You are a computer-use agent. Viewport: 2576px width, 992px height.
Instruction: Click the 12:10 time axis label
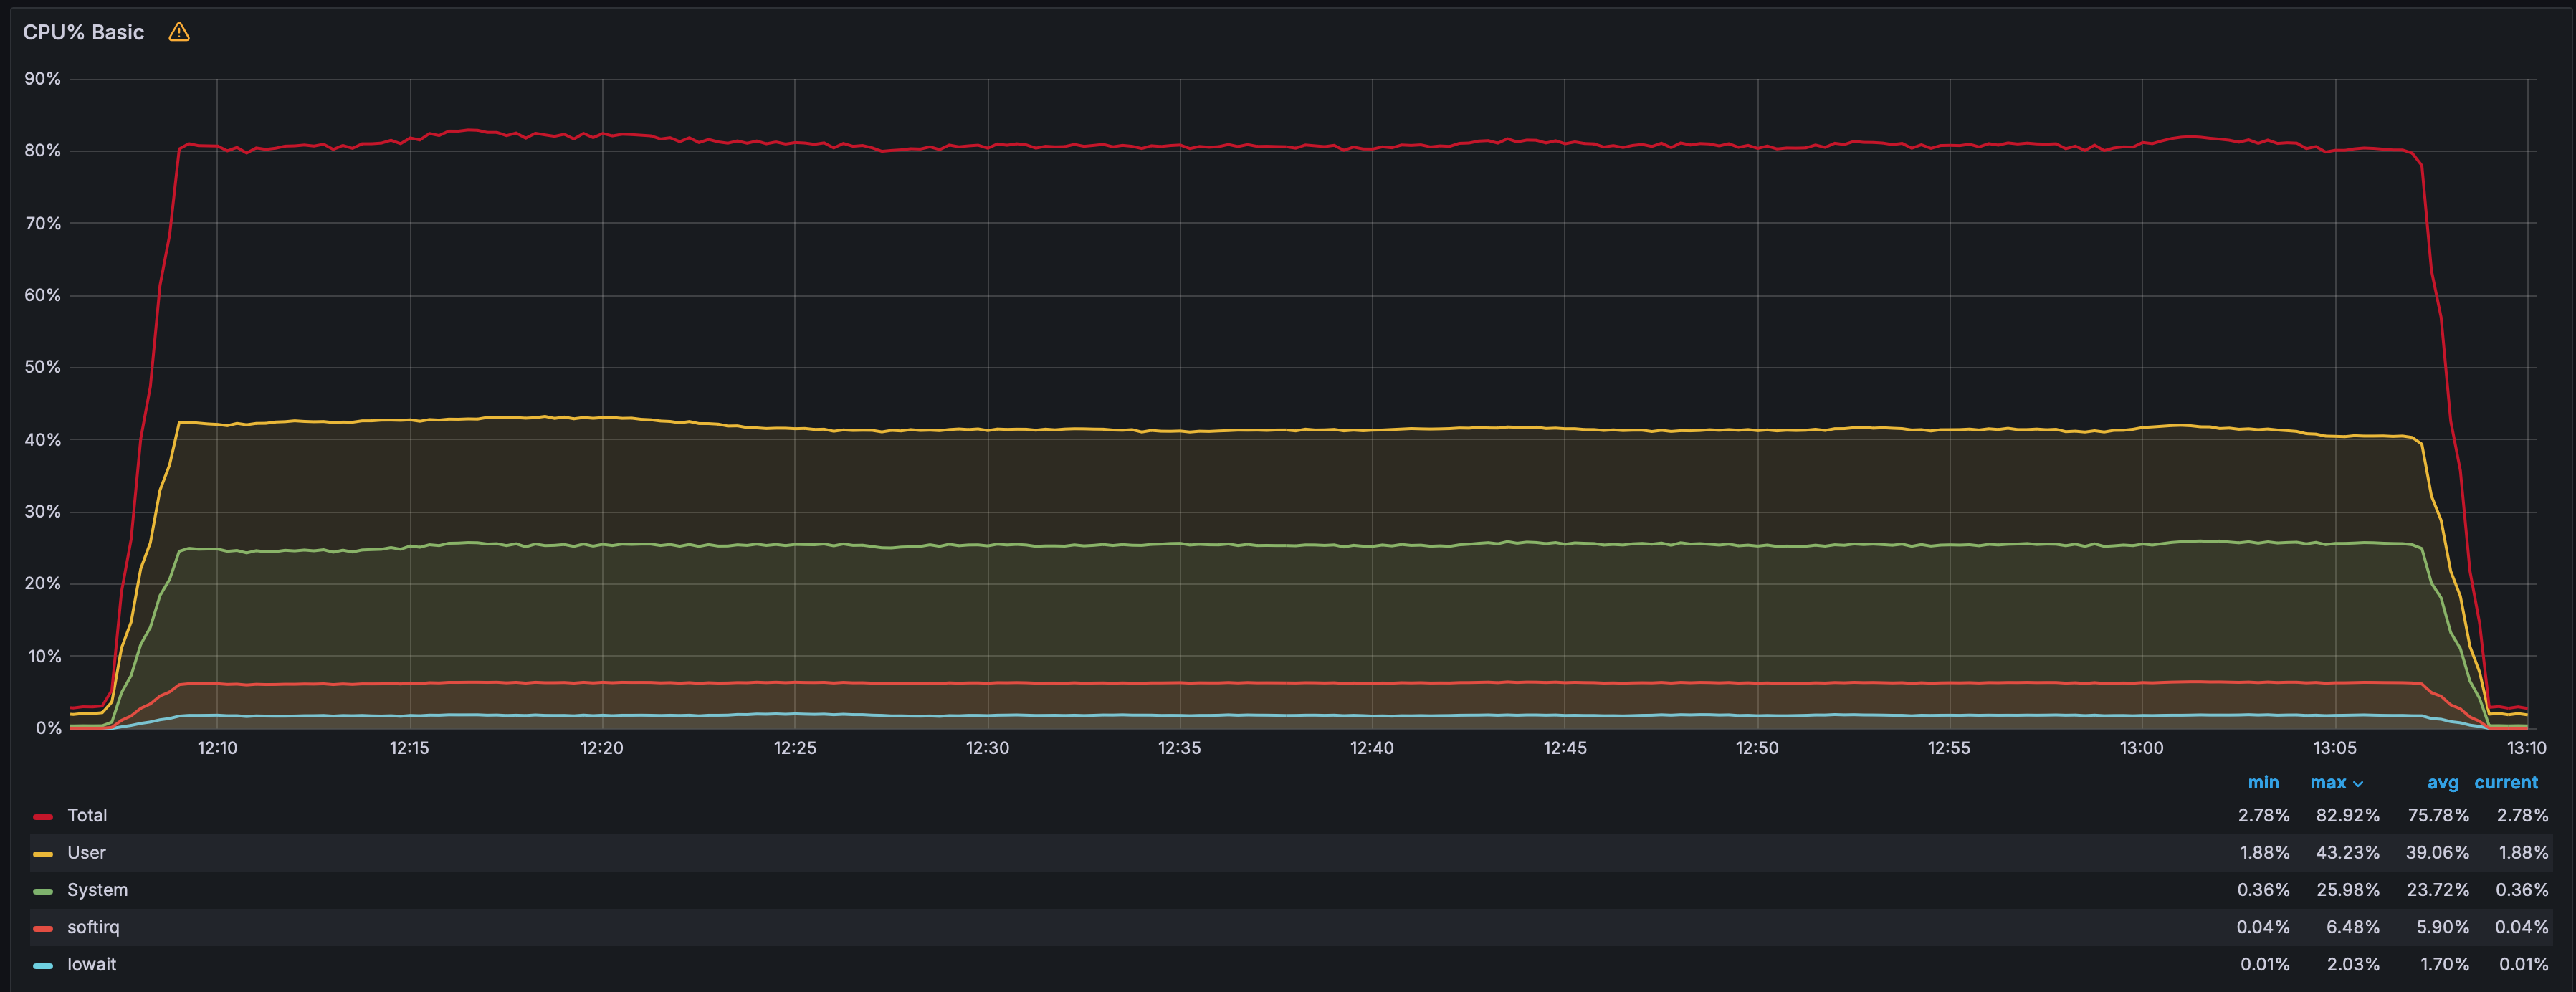217,747
